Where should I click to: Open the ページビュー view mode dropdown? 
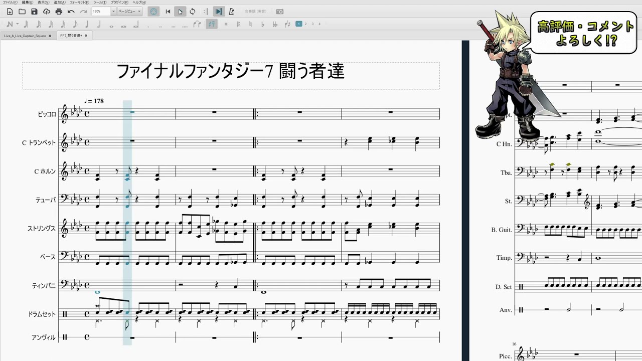point(129,12)
